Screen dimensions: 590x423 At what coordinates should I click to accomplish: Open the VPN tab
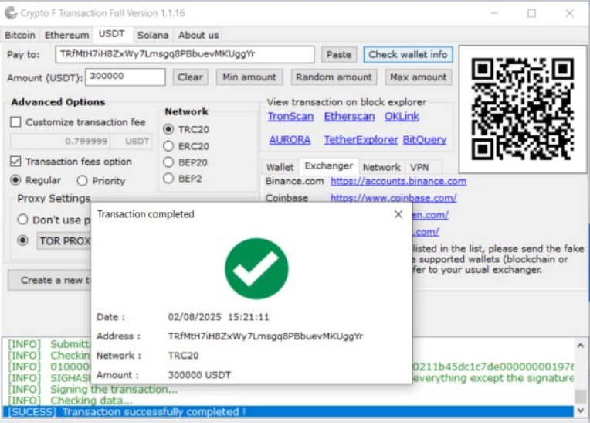(x=419, y=167)
